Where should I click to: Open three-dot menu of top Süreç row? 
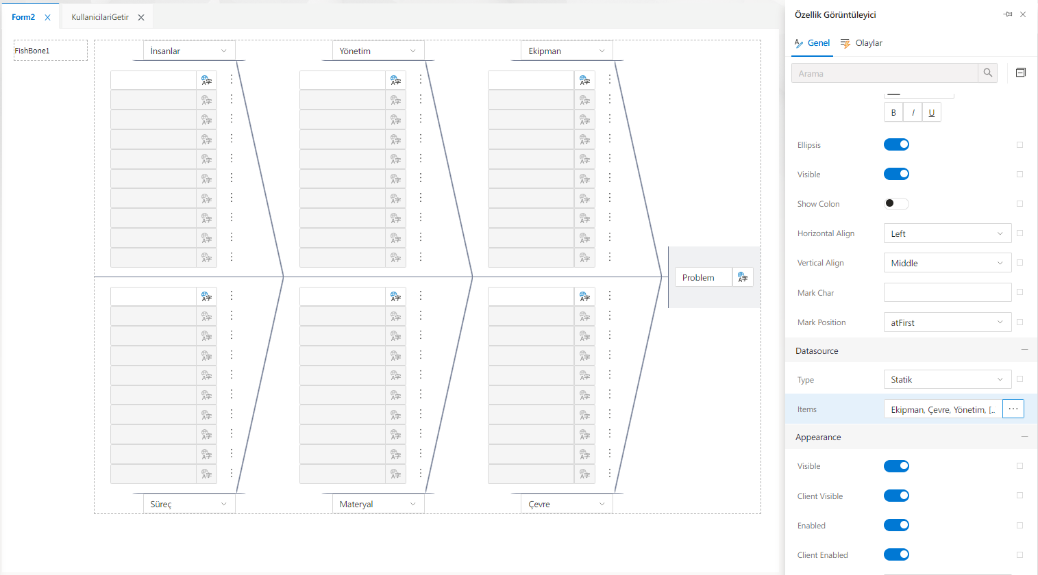232,296
